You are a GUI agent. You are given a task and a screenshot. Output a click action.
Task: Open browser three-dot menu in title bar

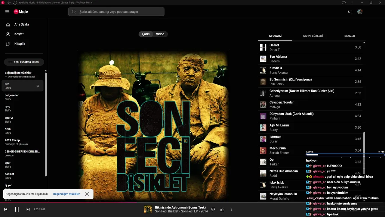click(352, 2)
